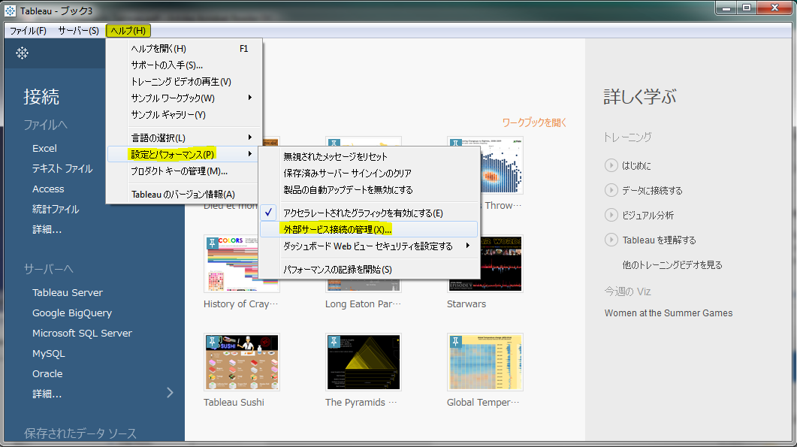The height and width of the screenshot is (447, 797).
Task: Click the Tableau title bar app icon
Action: click(x=10, y=11)
